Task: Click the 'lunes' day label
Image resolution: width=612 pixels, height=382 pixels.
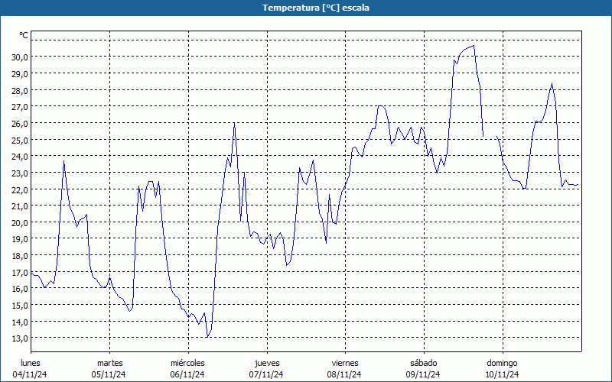Action: [x=31, y=364]
